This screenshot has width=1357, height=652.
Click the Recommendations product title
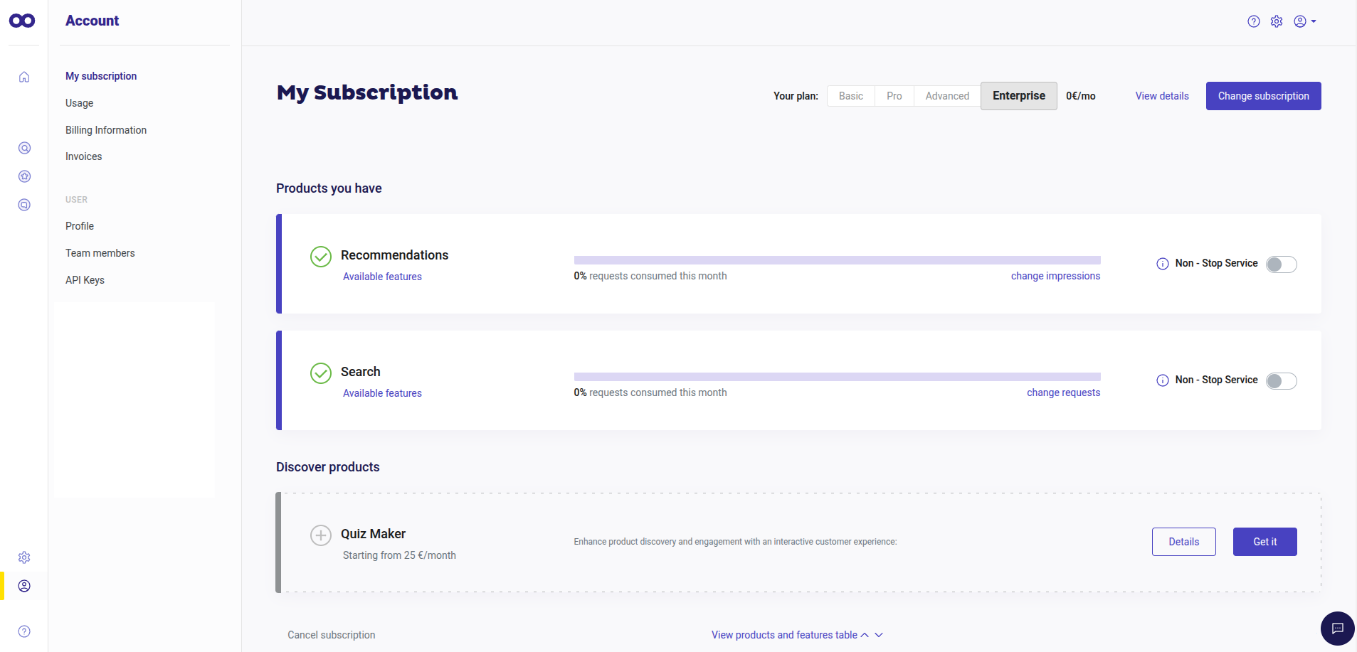(394, 255)
